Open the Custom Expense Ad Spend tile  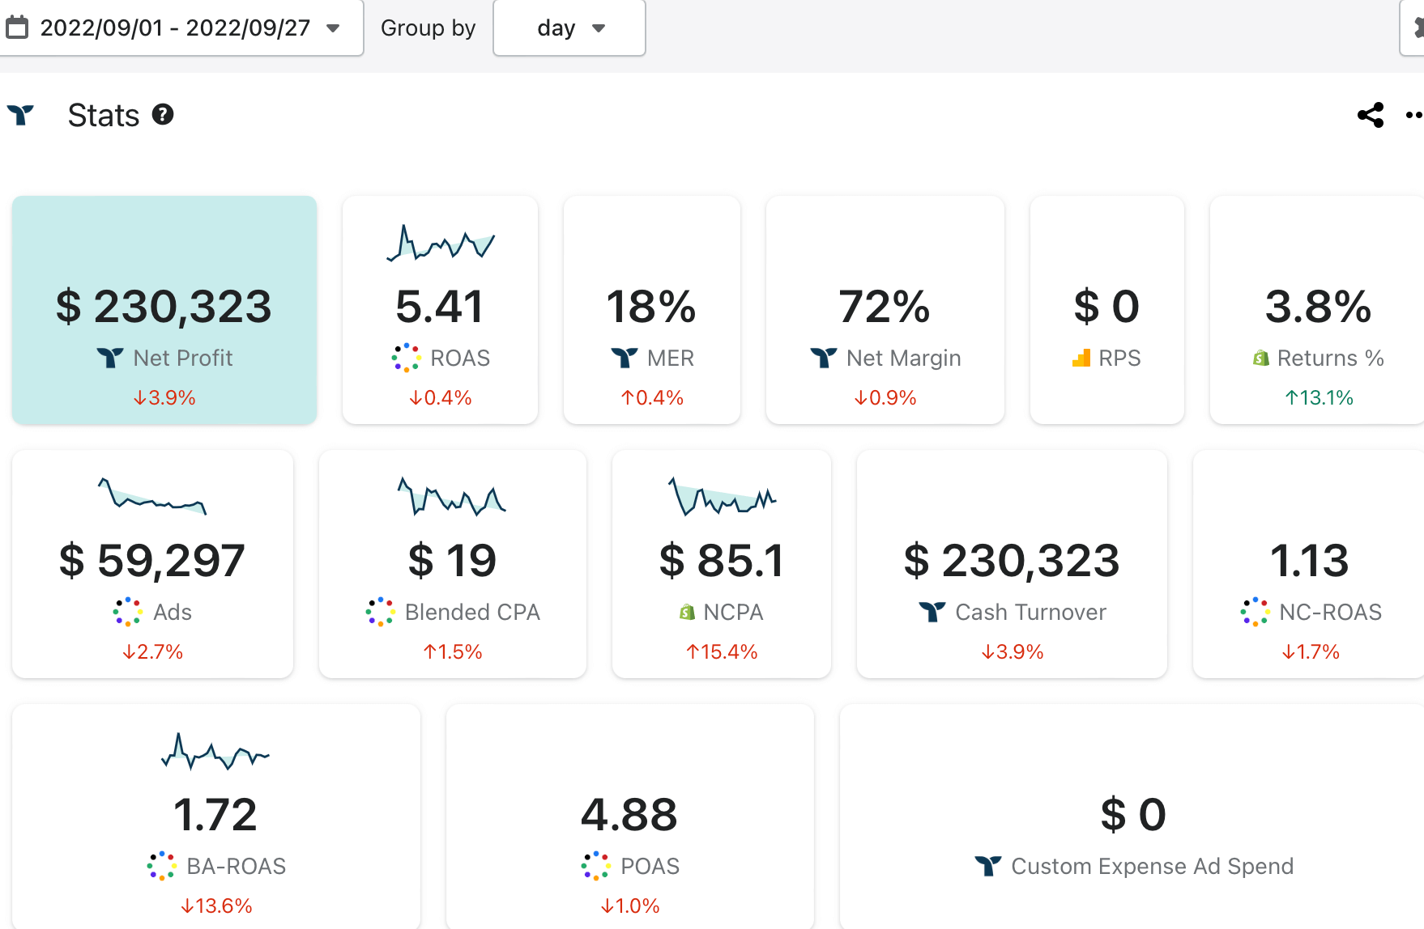tap(1132, 817)
